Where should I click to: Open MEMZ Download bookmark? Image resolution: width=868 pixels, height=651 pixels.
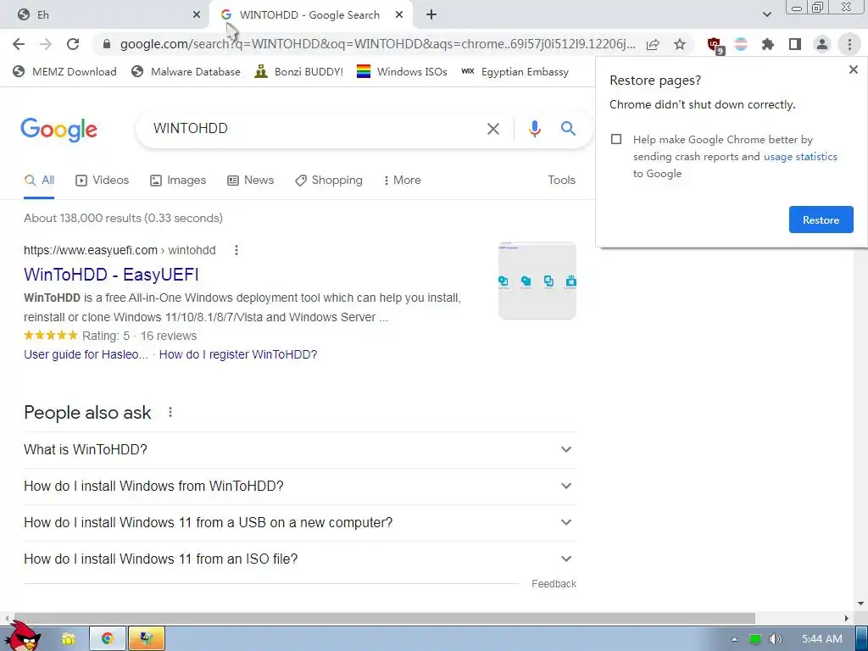pos(64,72)
